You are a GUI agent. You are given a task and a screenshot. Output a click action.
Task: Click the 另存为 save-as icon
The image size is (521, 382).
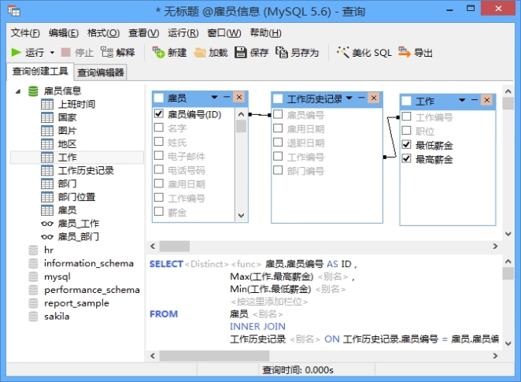point(282,53)
